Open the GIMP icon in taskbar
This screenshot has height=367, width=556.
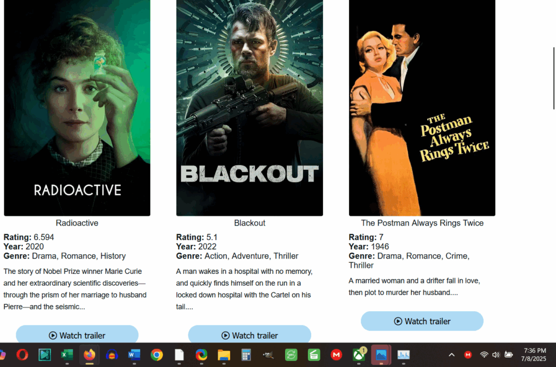pos(268,354)
